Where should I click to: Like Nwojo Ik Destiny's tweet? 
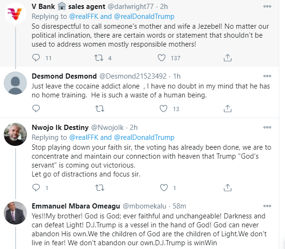pos(164,188)
